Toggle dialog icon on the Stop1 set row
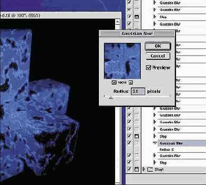The height and width of the screenshot is (185, 206). pyautogui.click(x=137, y=169)
